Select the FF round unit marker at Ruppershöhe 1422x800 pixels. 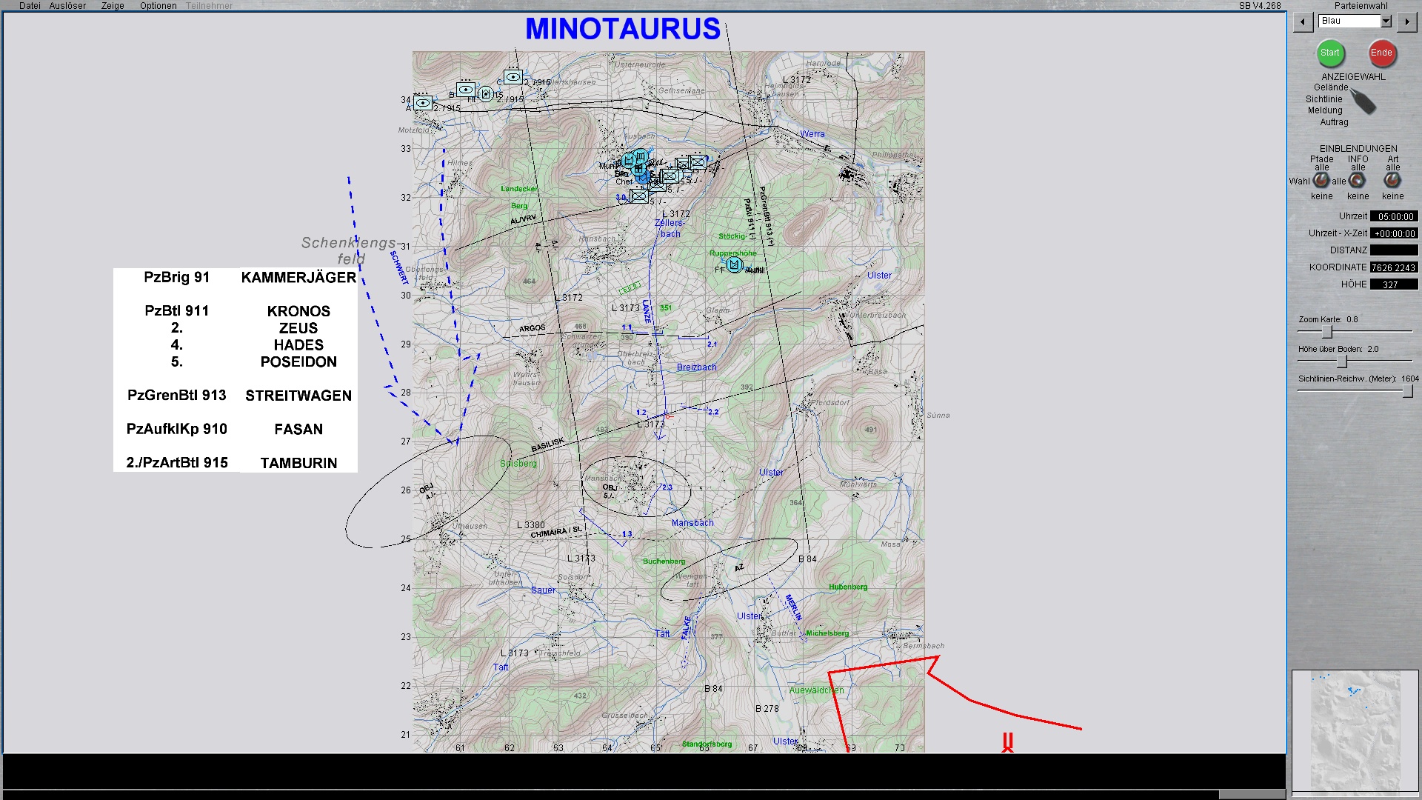click(734, 264)
